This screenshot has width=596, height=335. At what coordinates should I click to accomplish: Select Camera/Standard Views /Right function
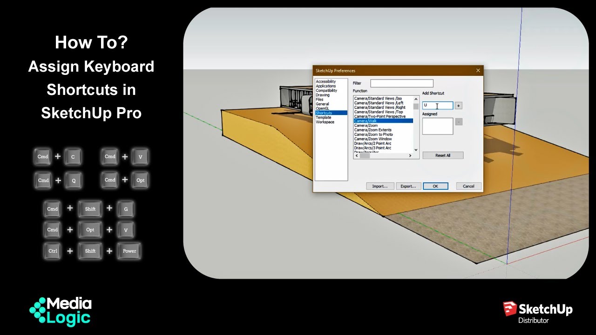380,107
